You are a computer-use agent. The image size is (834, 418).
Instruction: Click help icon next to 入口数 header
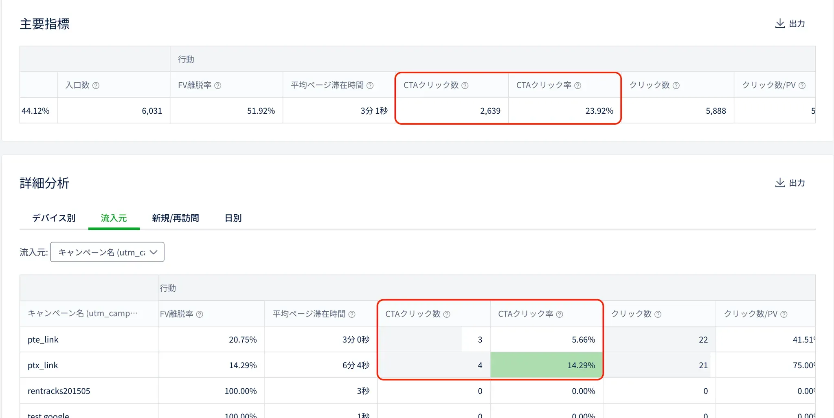[x=96, y=86]
